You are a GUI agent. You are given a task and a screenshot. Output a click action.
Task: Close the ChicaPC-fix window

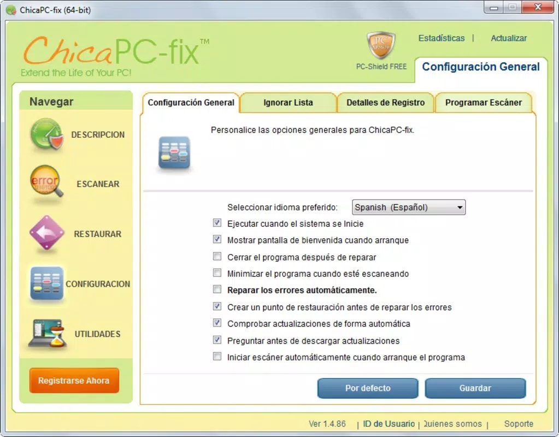(538, 7)
